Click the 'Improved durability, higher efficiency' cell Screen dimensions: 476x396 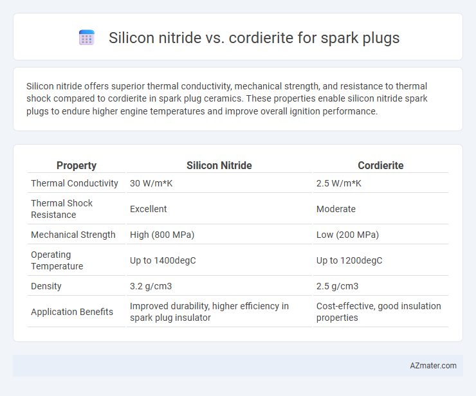209,312
